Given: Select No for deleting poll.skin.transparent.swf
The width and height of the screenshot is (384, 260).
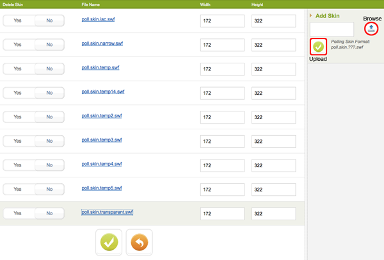Looking at the screenshot, I should pyautogui.click(x=49, y=213).
